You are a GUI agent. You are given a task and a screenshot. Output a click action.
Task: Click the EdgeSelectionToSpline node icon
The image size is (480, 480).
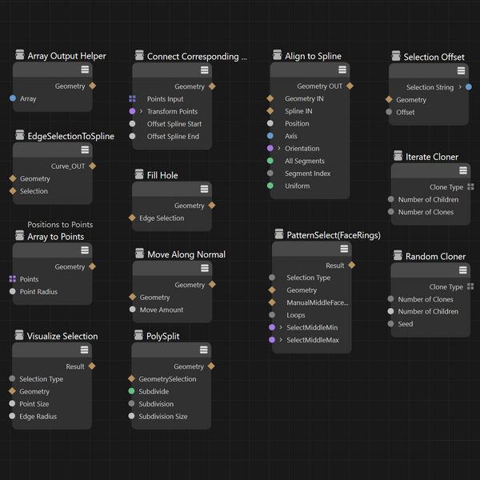pyautogui.click(x=20, y=135)
